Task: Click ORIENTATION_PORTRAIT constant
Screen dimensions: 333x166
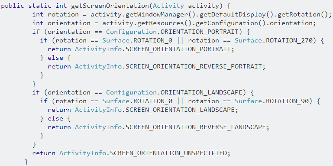Action: point(199,32)
